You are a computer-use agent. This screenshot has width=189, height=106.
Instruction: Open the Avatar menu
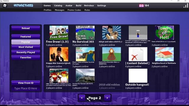coord(69,6)
